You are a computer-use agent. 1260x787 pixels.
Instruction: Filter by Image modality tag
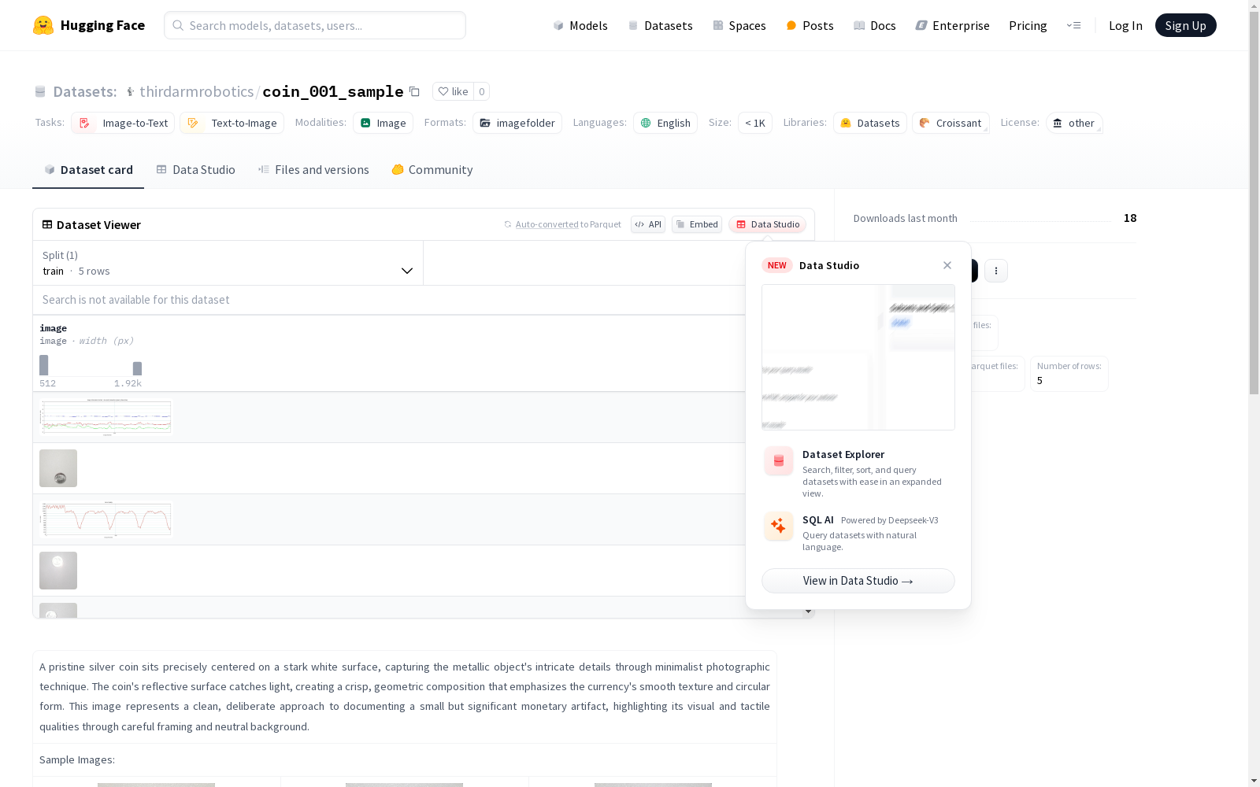click(383, 123)
